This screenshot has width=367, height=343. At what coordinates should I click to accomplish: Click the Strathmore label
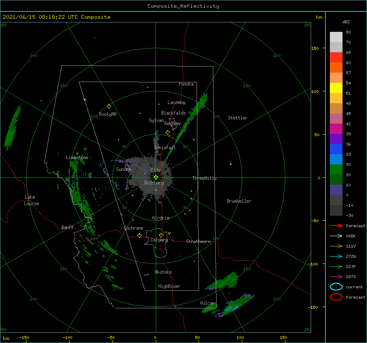(x=198, y=241)
